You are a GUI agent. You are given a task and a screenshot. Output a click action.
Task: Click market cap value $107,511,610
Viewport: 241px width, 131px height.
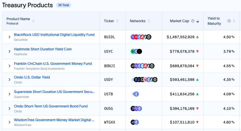click(182, 122)
